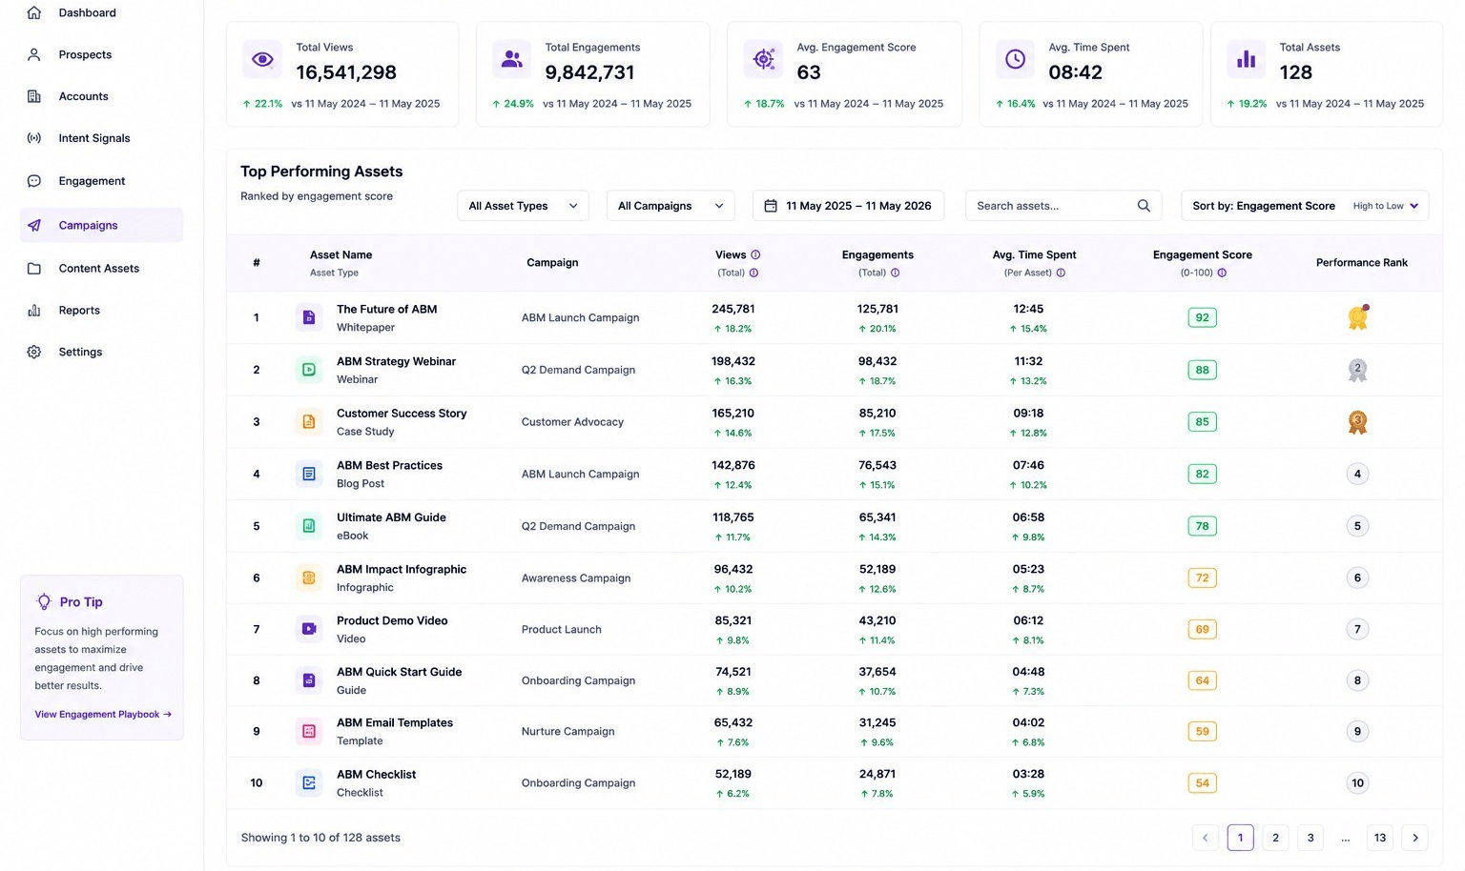Viewport: 1465px width, 871px height.
Task: Click the 245,781 views value
Action: point(732,309)
